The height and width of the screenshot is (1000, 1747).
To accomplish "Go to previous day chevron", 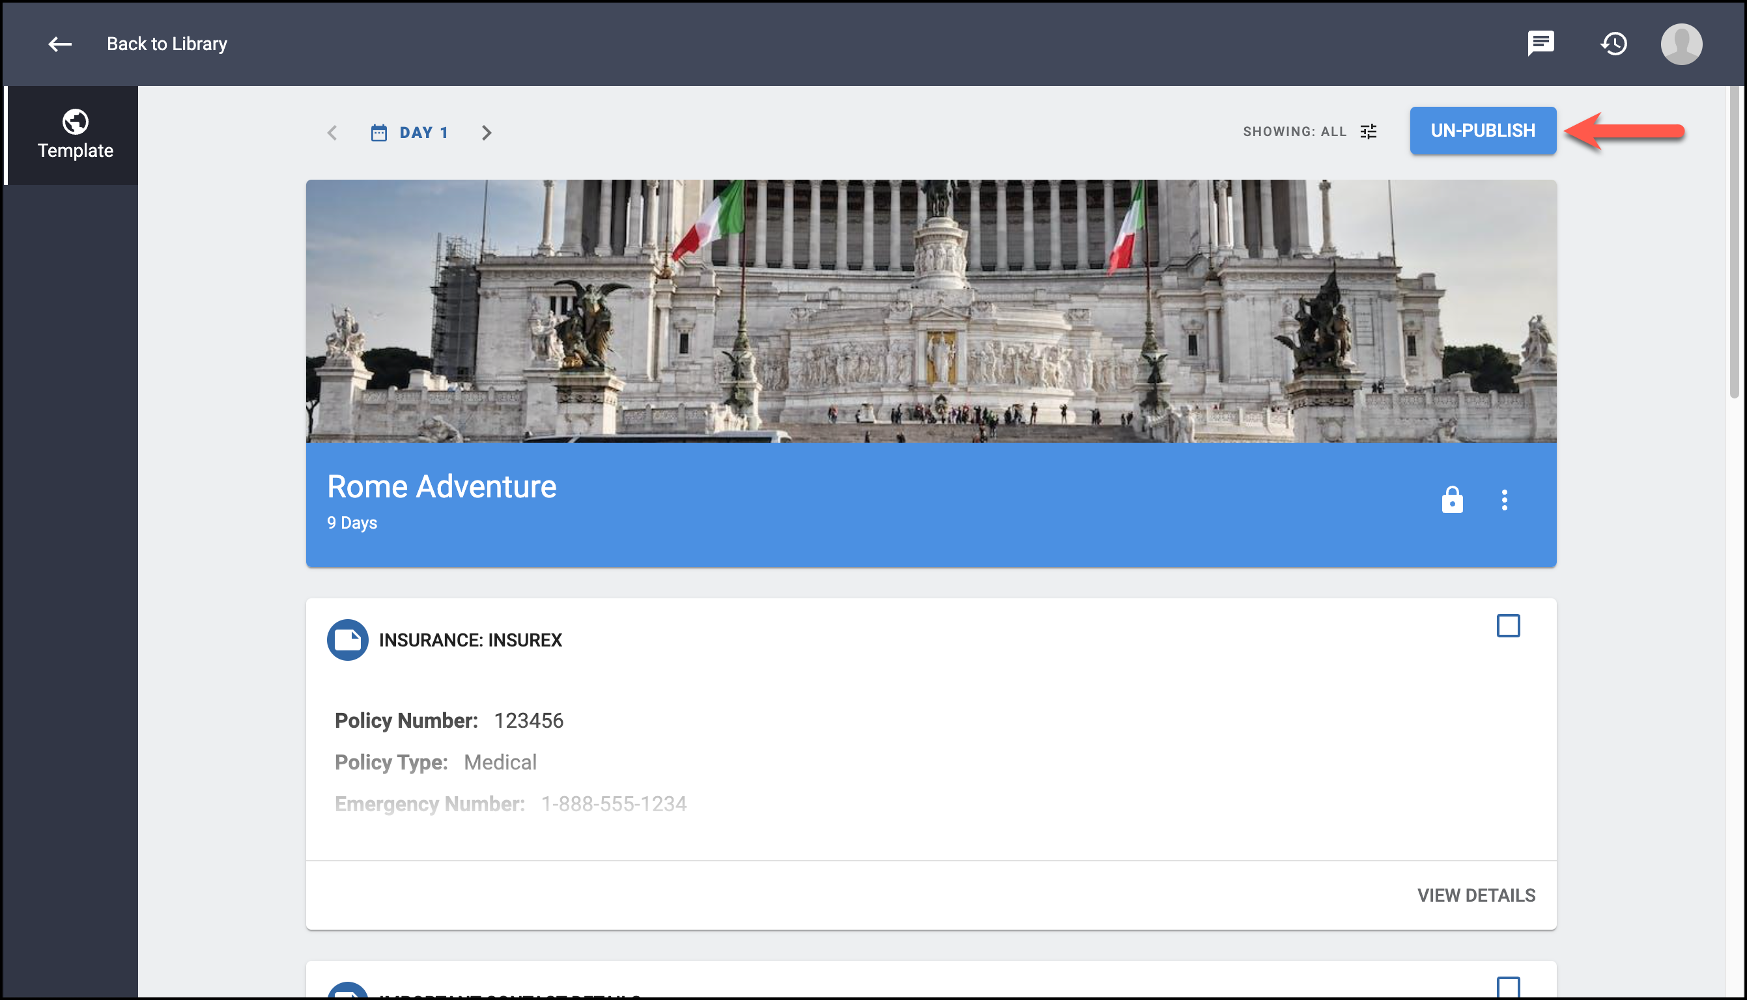I will click(332, 133).
